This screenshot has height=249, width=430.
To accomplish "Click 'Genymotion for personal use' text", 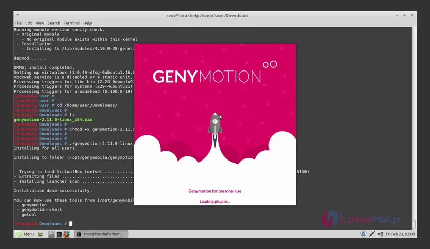I will [214, 191].
